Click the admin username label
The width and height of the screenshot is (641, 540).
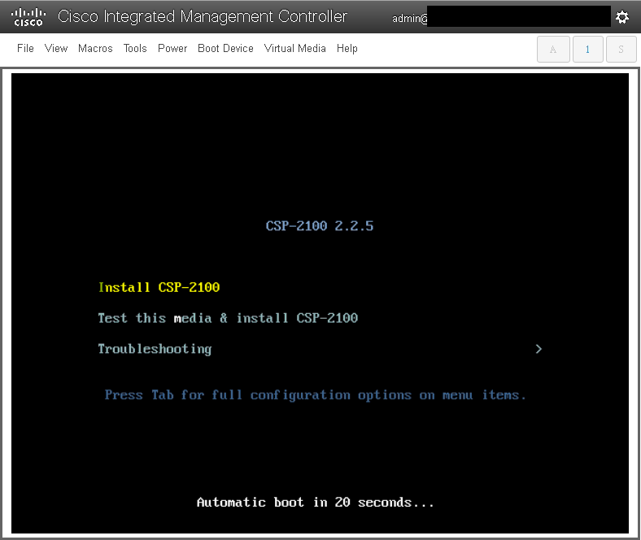[x=410, y=19]
